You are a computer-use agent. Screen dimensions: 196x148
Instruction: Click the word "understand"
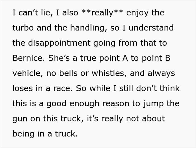pyautogui.click(x=151, y=28)
